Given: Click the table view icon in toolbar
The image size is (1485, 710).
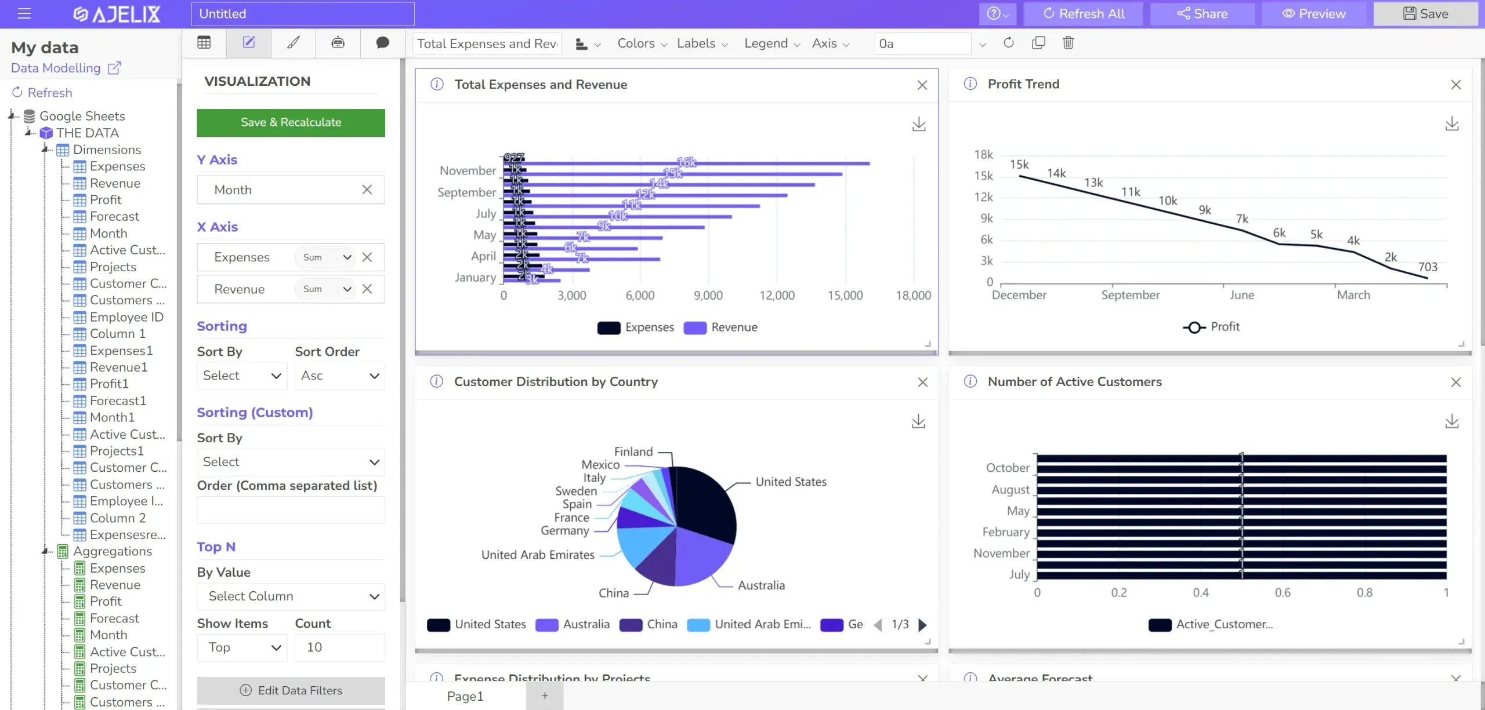Looking at the screenshot, I should pos(204,43).
